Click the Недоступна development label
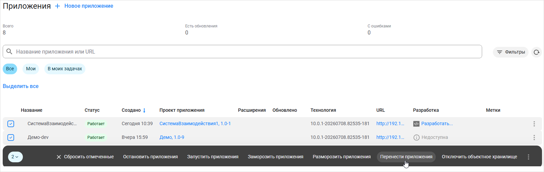 pos(435,138)
